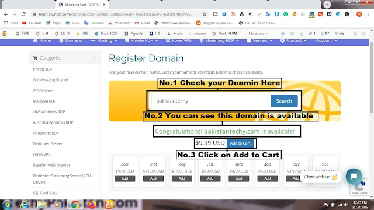Expand the Account menu
Viewport: 374px width, 210px height.
[x=326, y=40]
